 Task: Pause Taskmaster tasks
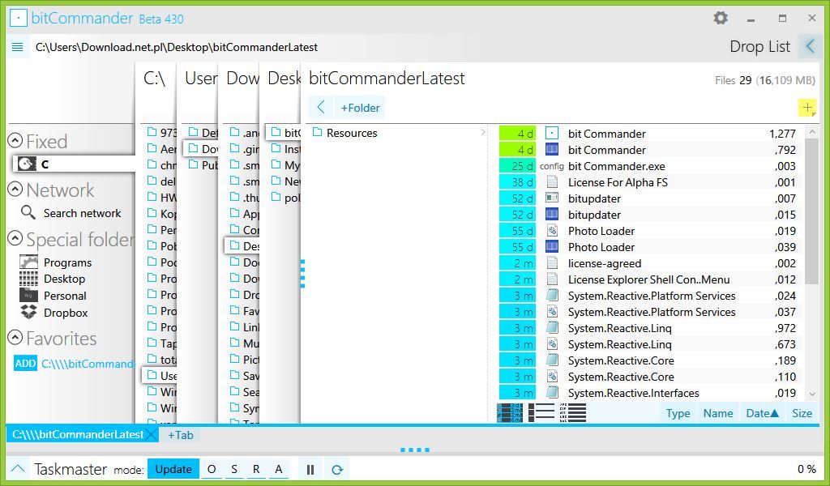click(x=310, y=469)
